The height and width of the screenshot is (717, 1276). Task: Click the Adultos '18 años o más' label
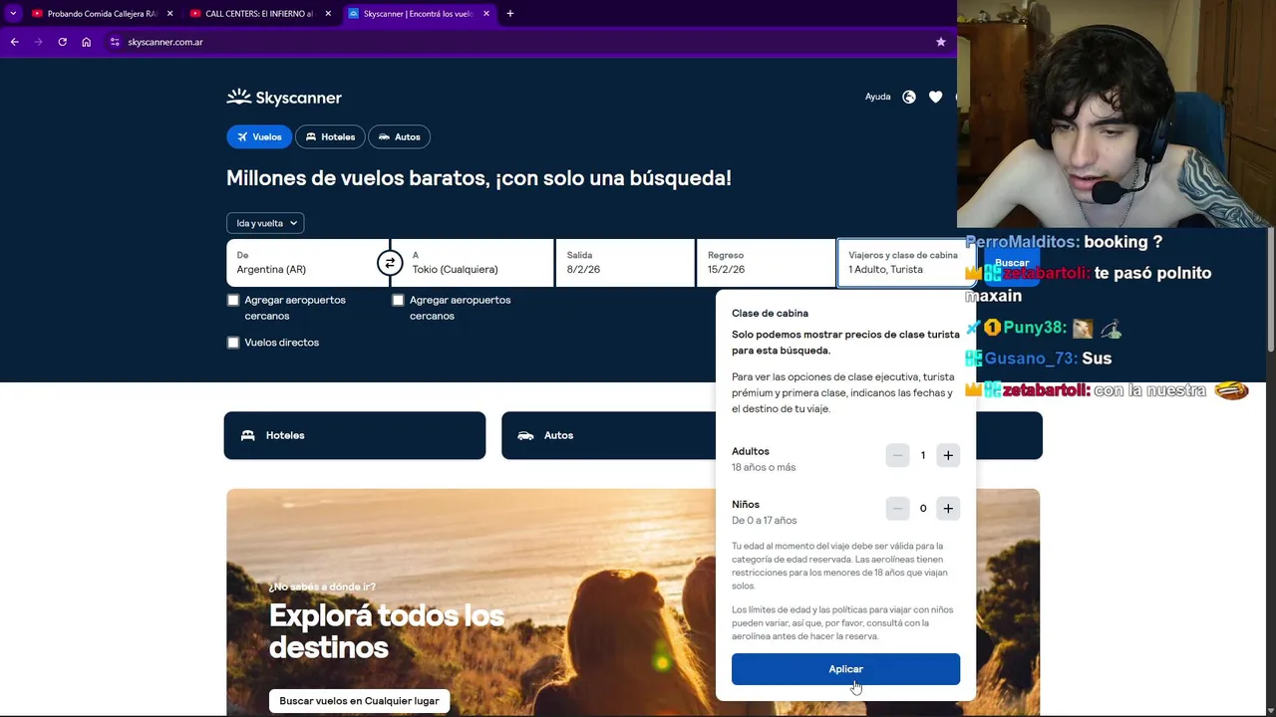[x=764, y=467]
